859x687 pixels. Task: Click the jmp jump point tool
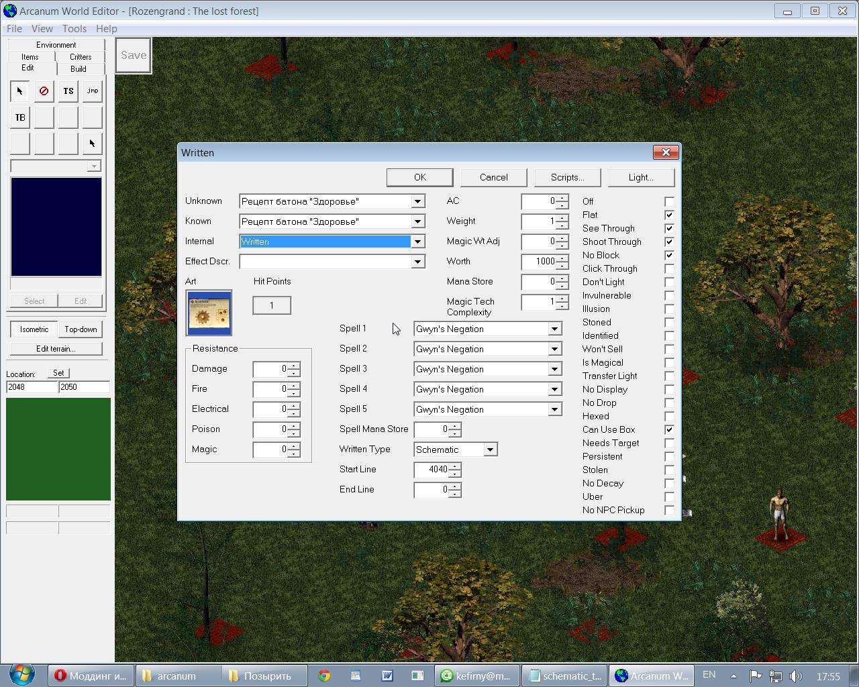(92, 91)
